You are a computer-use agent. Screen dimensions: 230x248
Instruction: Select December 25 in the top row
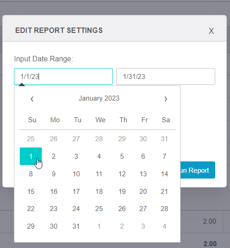coord(31,139)
